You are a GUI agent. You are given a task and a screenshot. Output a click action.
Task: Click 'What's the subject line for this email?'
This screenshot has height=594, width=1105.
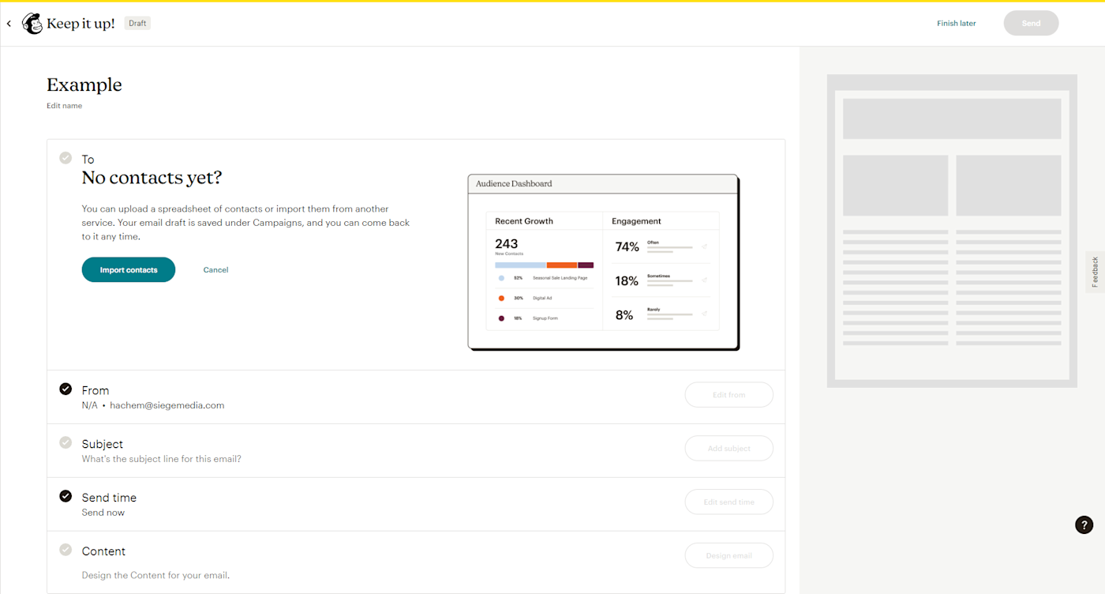[x=162, y=459]
